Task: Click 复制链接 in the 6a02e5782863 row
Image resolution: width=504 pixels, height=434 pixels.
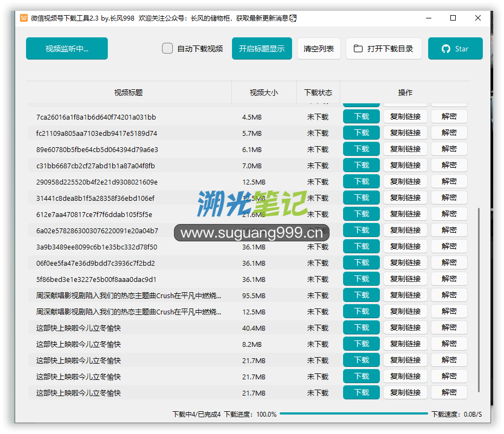Action: [x=405, y=230]
